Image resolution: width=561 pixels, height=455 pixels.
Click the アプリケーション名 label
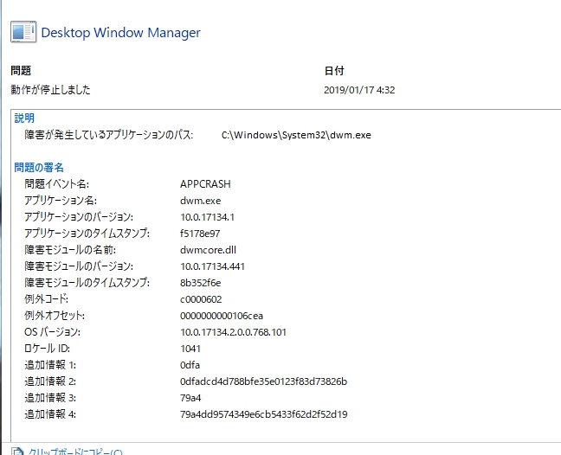pos(61,200)
